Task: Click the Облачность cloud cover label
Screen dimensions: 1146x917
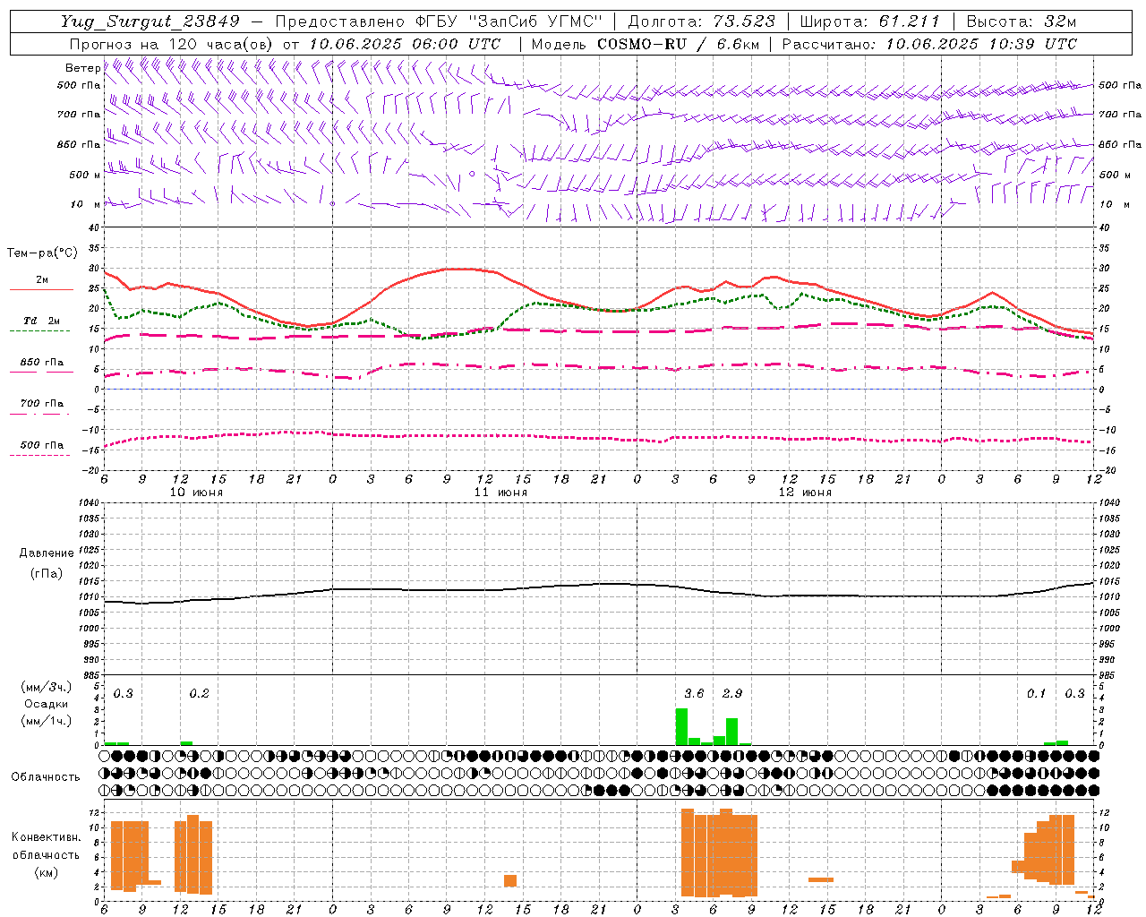Action: pyautogui.click(x=46, y=777)
